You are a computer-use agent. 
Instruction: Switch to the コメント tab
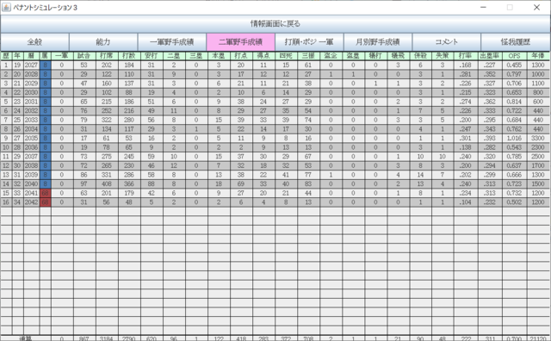tap(446, 42)
